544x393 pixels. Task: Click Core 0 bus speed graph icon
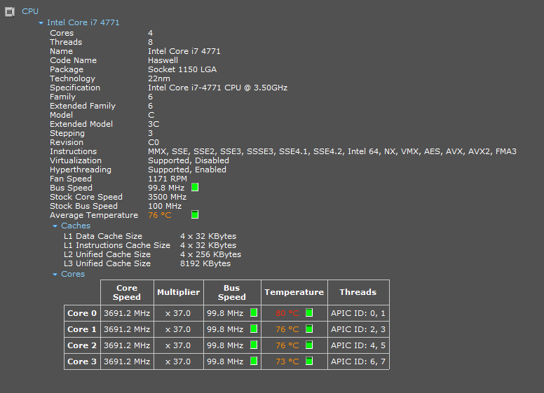(x=254, y=312)
